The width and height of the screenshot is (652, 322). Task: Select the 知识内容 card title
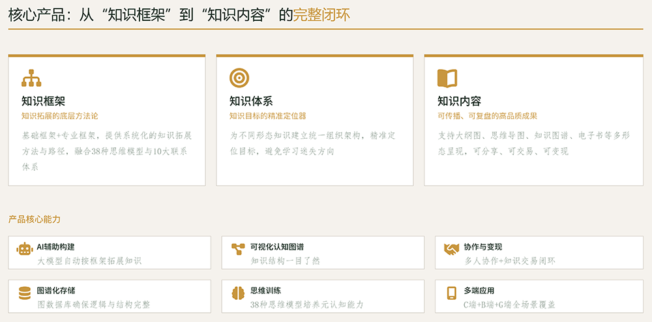click(x=459, y=101)
